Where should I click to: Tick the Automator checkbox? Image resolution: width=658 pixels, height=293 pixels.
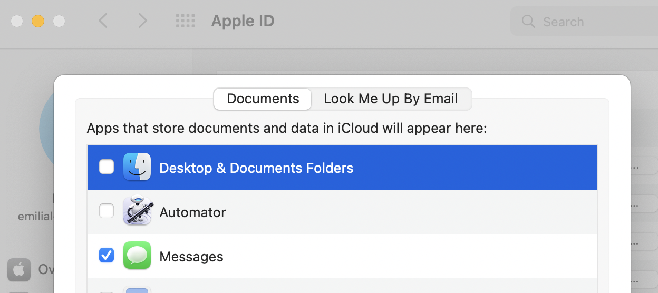[107, 211]
